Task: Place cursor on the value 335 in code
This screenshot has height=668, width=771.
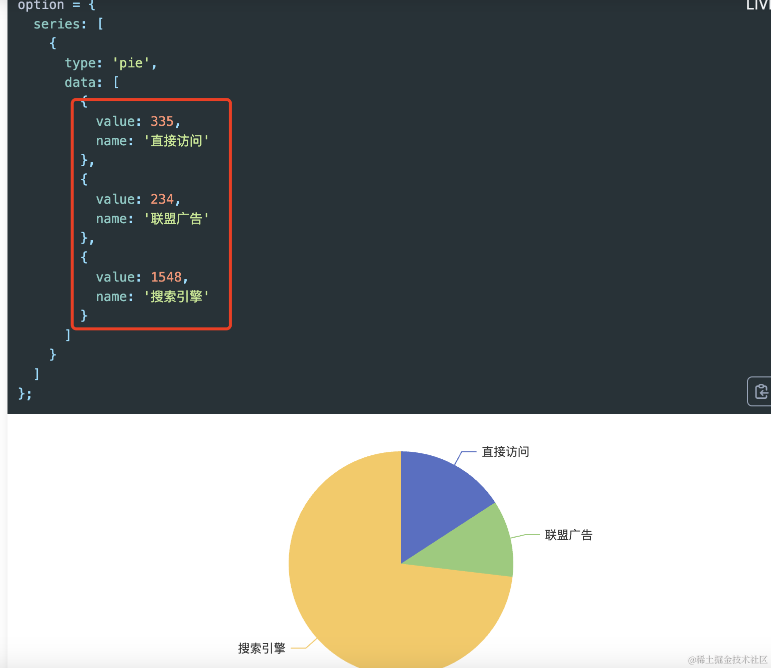Action: pyautogui.click(x=162, y=121)
